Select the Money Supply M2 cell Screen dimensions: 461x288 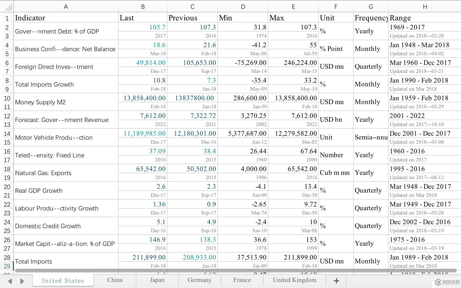[x=66, y=102]
